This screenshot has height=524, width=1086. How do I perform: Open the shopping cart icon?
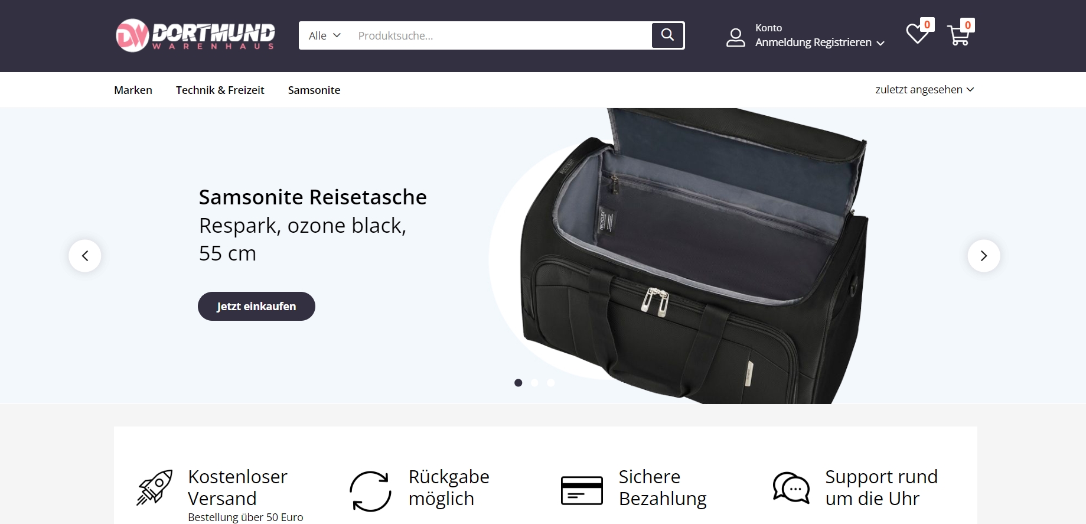958,35
